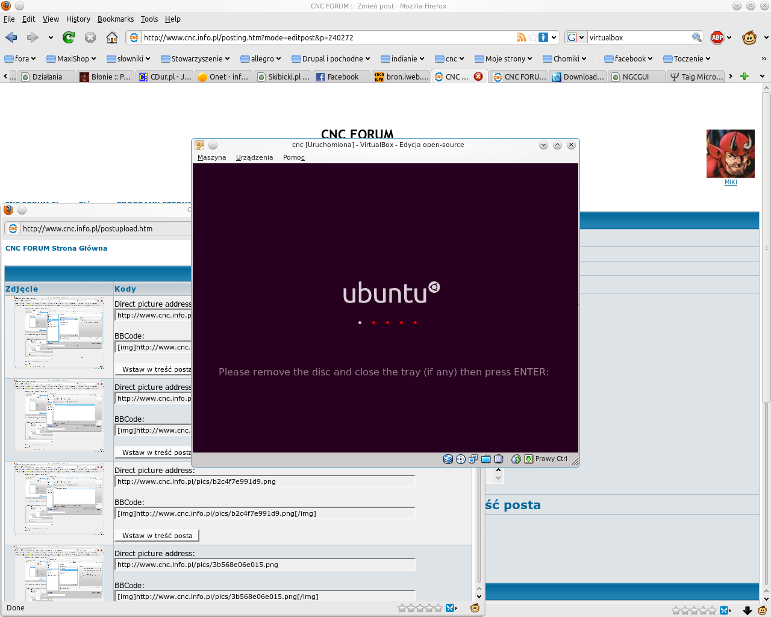Click monkey icon in main status bar
This screenshot has width=771, height=617.
coord(762,610)
